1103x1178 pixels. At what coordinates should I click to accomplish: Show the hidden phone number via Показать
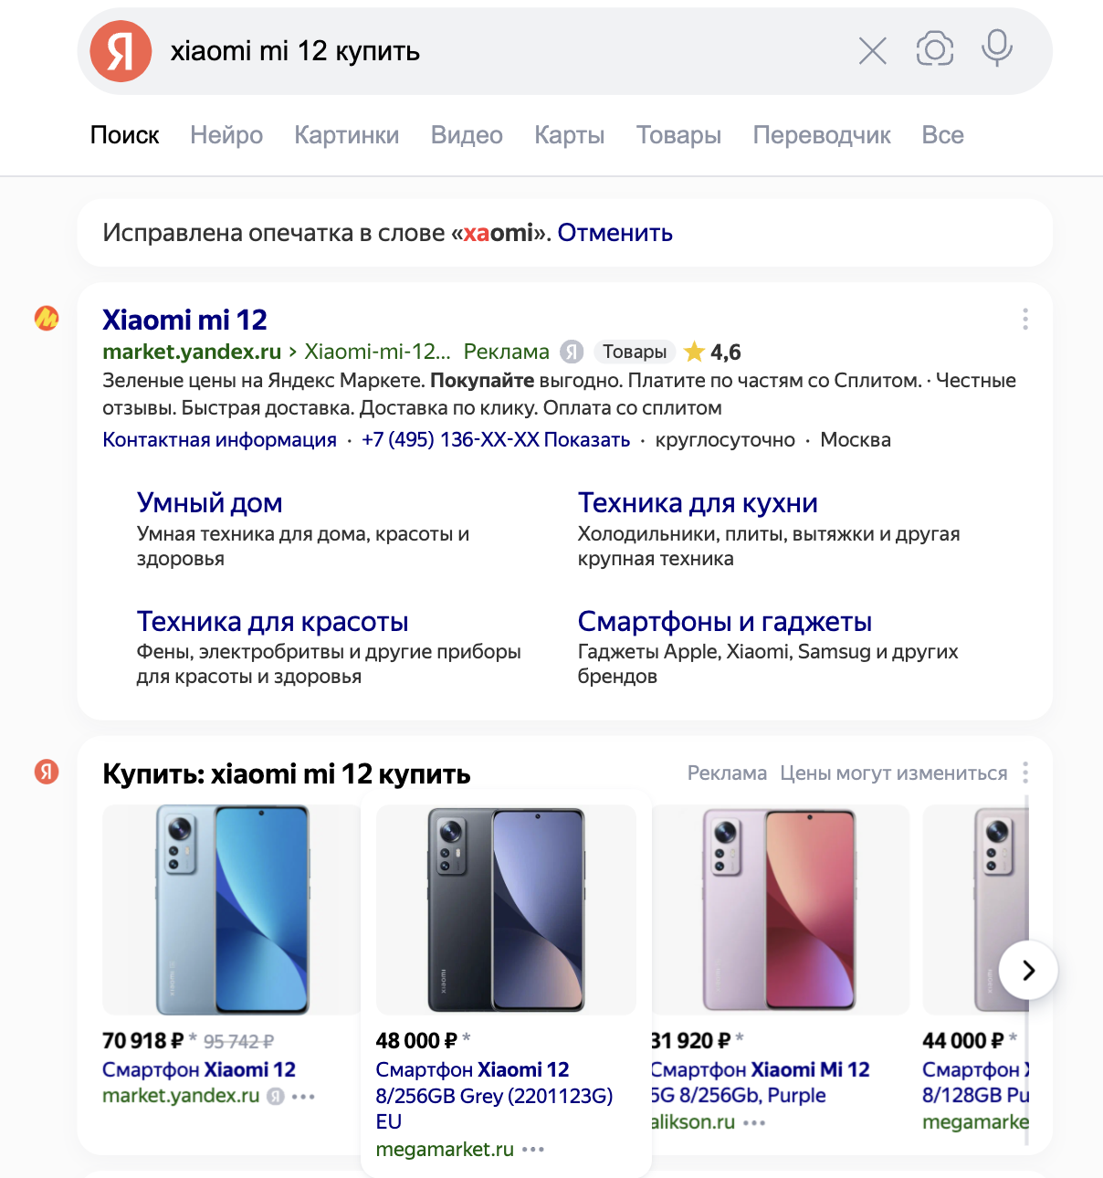pos(586,439)
